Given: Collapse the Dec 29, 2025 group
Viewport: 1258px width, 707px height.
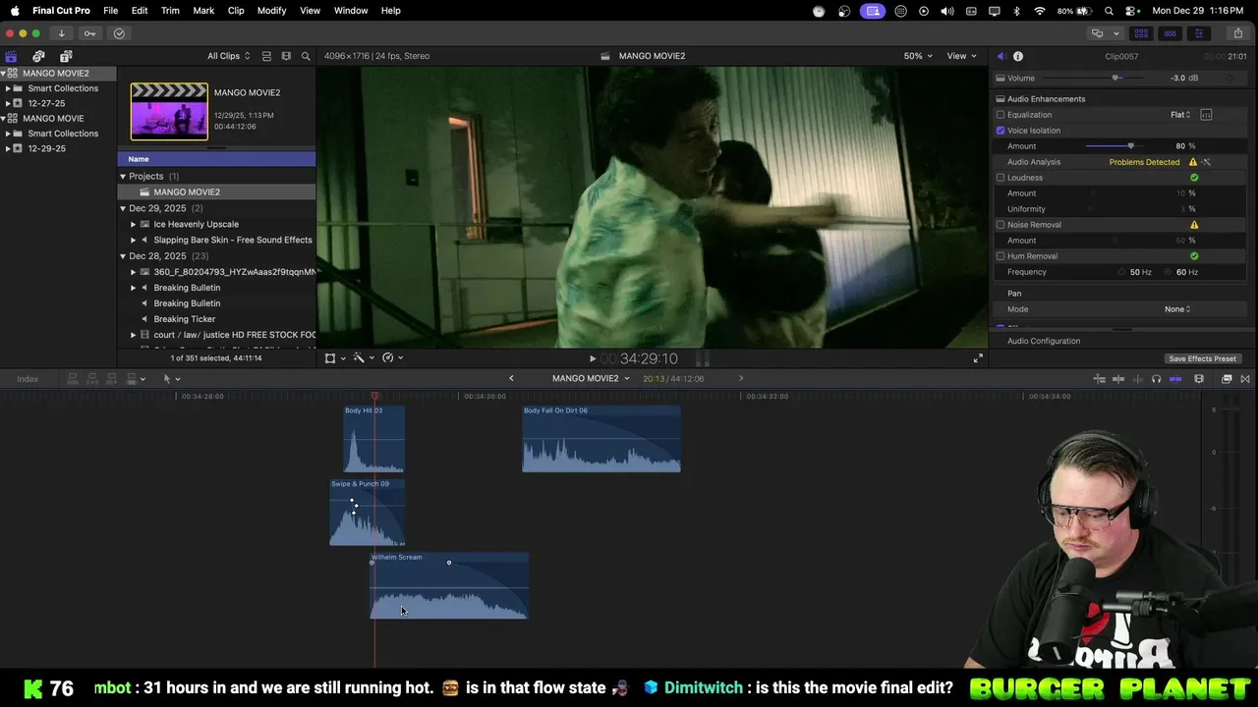Looking at the screenshot, I should pyautogui.click(x=123, y=208).
